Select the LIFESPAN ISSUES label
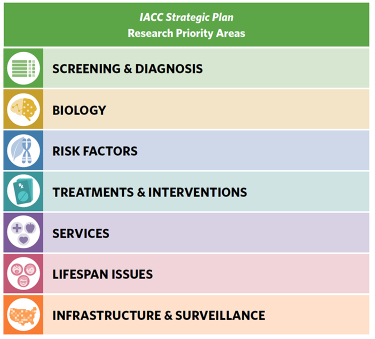This screenshot has width=375, height=339. click(x=102, y=274)
